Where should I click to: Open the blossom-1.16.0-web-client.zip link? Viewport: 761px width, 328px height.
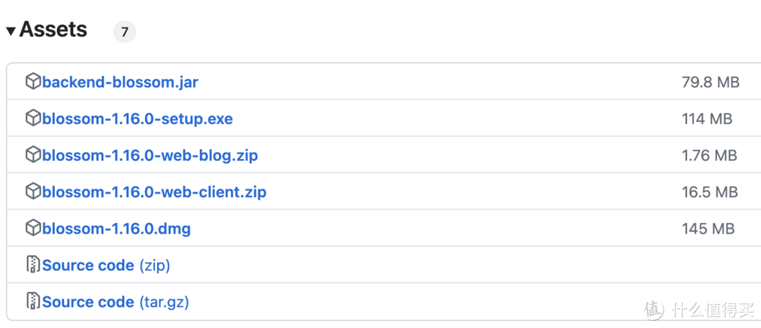click(154, 192)
